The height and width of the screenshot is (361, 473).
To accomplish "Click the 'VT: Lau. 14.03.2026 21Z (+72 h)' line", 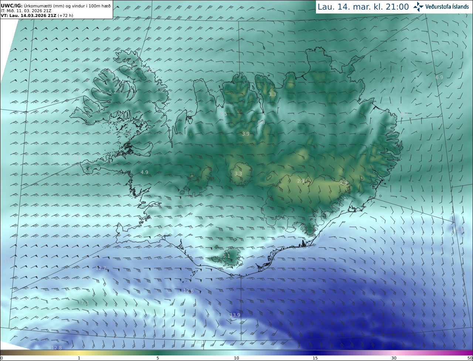I will [36, 16].
